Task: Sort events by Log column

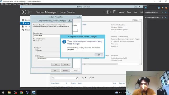Action: coord(114,83)
